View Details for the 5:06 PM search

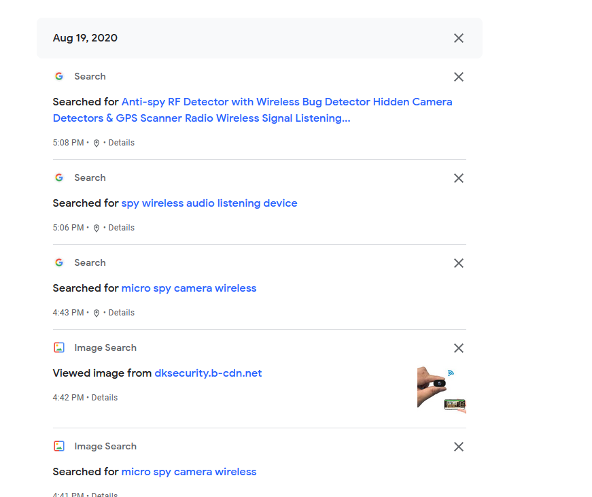click(x=122, y=228)
